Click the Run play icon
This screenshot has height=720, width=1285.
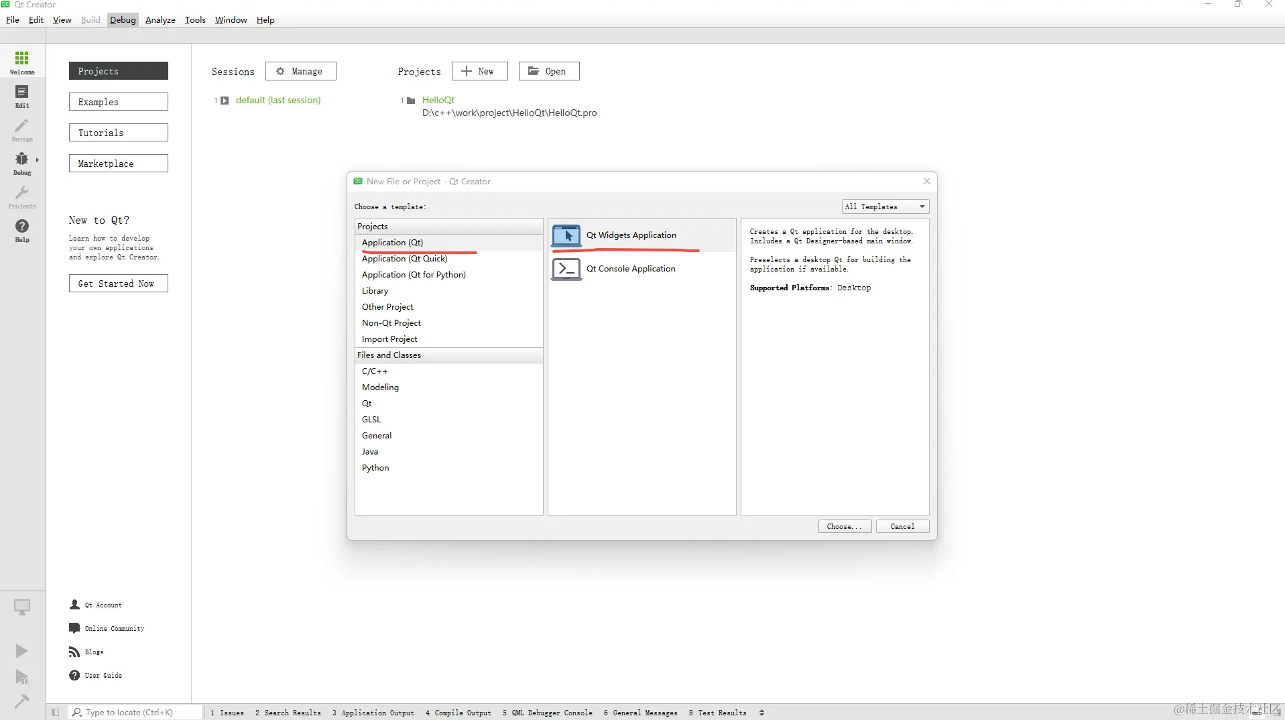pyautogui.click(x=22, y=651)
